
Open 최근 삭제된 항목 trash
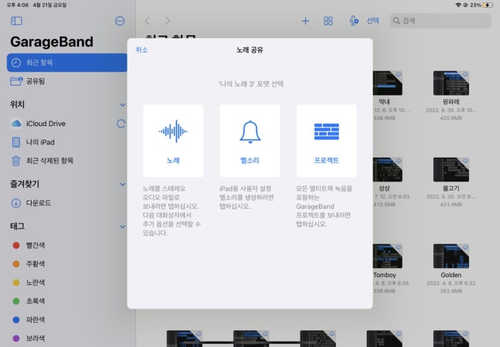click(67, 161)
